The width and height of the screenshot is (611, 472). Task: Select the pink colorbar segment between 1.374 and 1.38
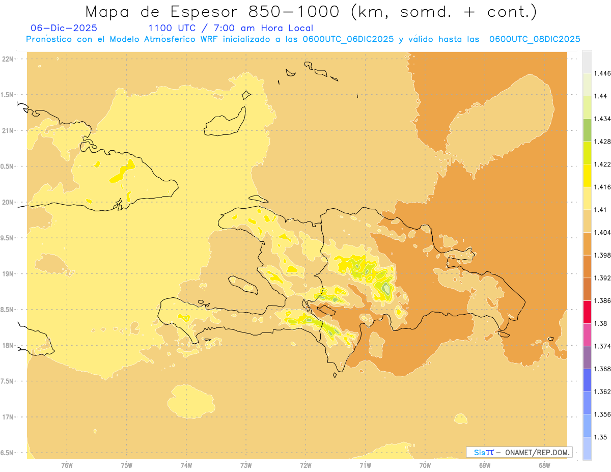point(587,335)
